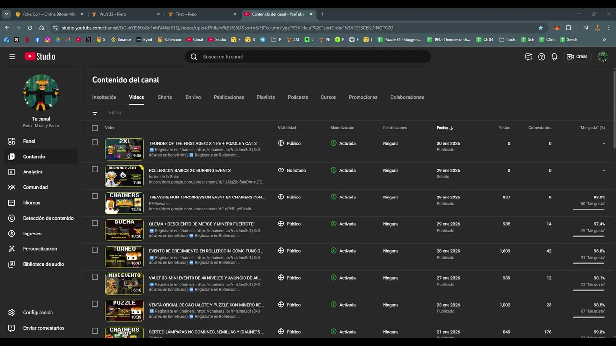
Task: Open video title QUEMA + DESCUENTO DE MERGE
Action: [x=202, y=224]
